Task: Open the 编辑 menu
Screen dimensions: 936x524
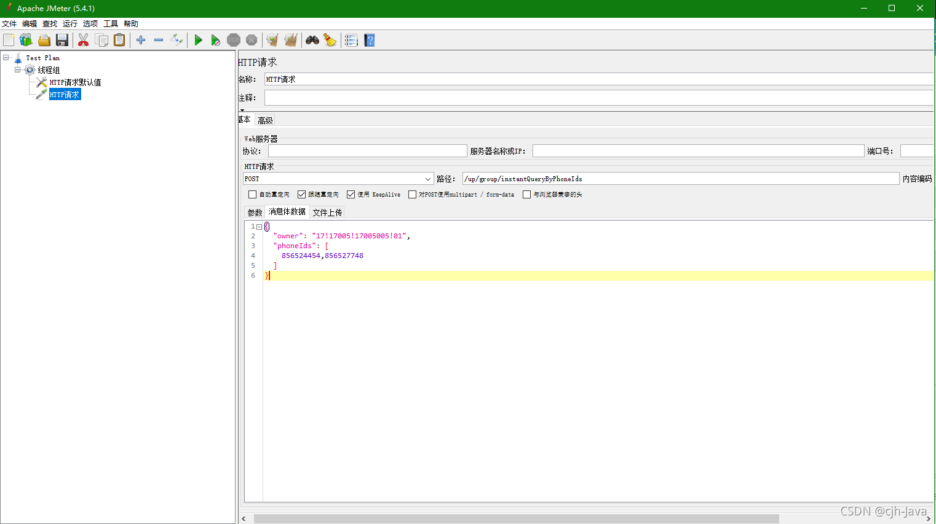Action: (x=30, y=23)
